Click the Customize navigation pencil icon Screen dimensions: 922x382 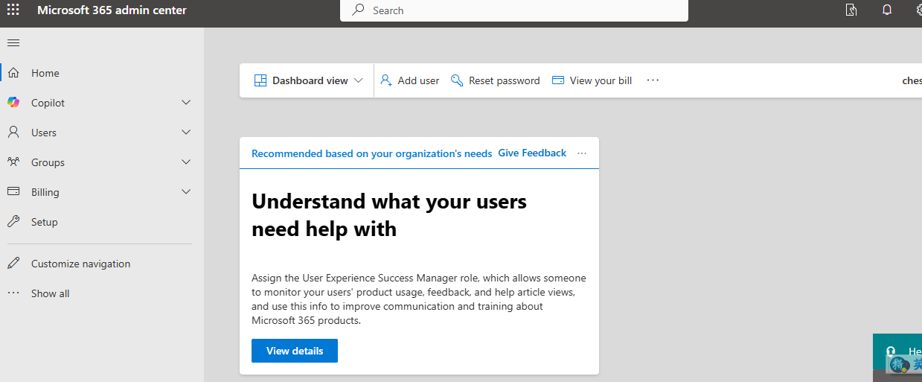[x=13, y=264]
